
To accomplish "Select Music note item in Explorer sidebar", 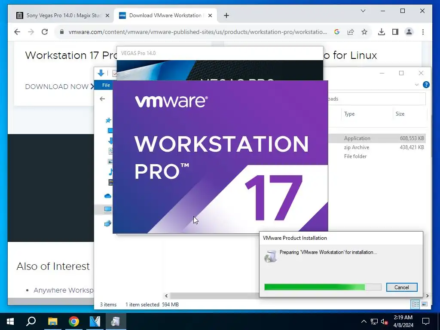I will 111,172.
